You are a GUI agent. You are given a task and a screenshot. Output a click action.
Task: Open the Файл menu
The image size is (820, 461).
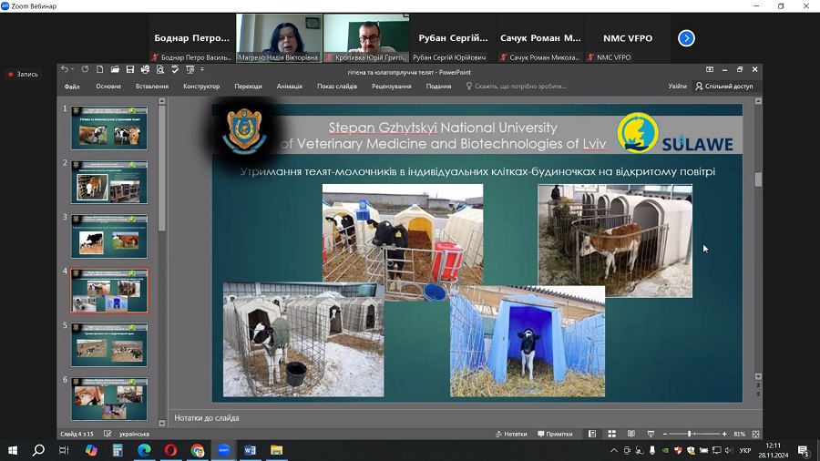coord(72,87)
